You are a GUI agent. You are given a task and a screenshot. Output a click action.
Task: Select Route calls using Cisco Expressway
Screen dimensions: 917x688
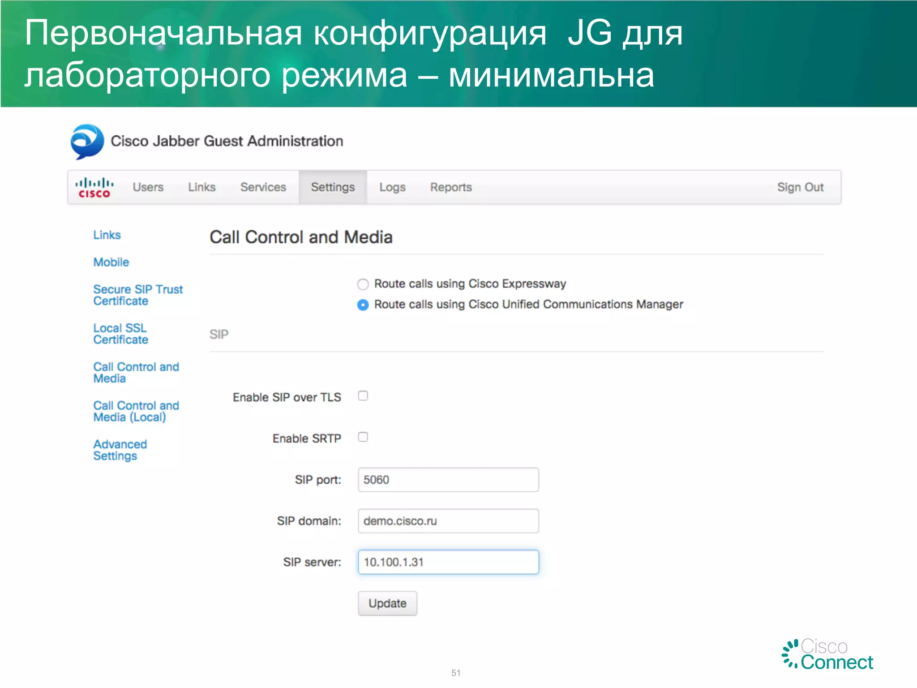point(363,284)
